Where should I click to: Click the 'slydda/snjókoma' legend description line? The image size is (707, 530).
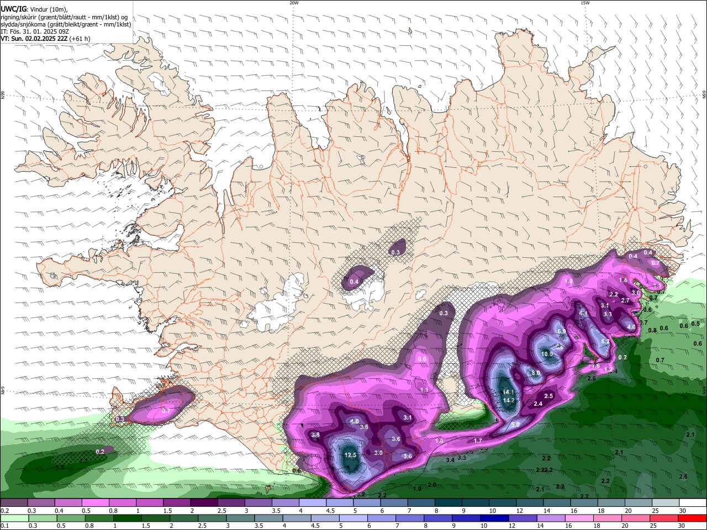[x=66, y=24]
